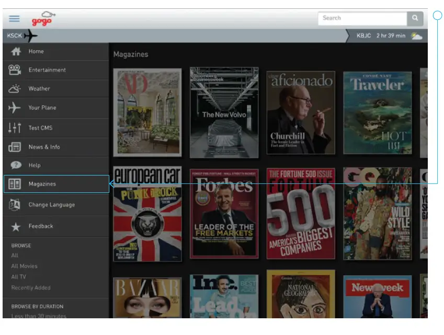Click the Entertainment camera icon

15,70
